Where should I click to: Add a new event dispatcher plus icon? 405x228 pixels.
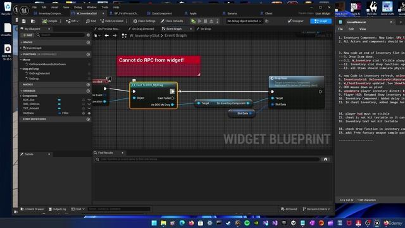tap(88, 120)
